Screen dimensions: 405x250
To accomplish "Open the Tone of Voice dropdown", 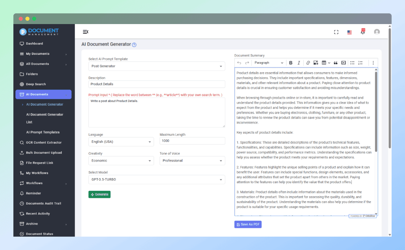I will pos(192,160).
